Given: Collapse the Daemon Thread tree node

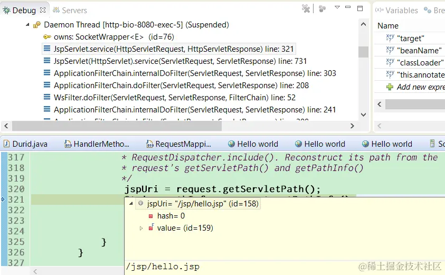Looking at the screenshot, I should (x=27, y=25).
